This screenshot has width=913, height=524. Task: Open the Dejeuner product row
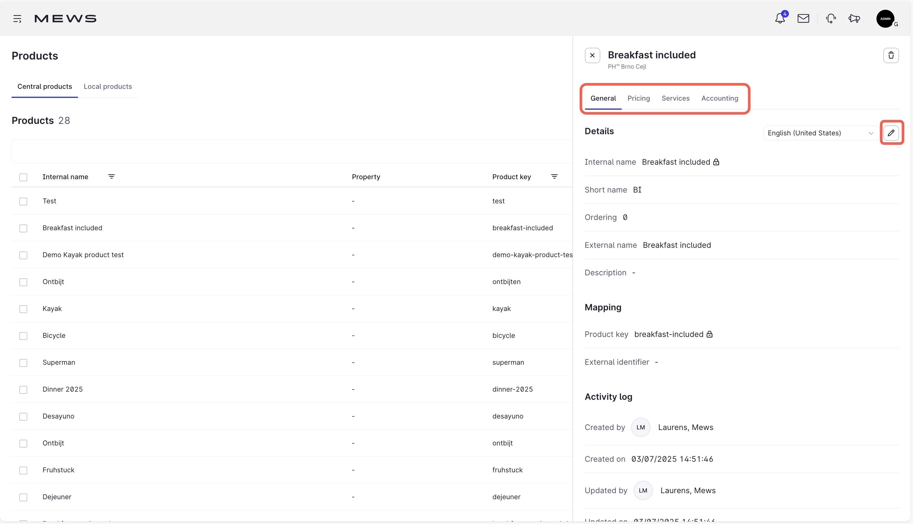(292, 497)
